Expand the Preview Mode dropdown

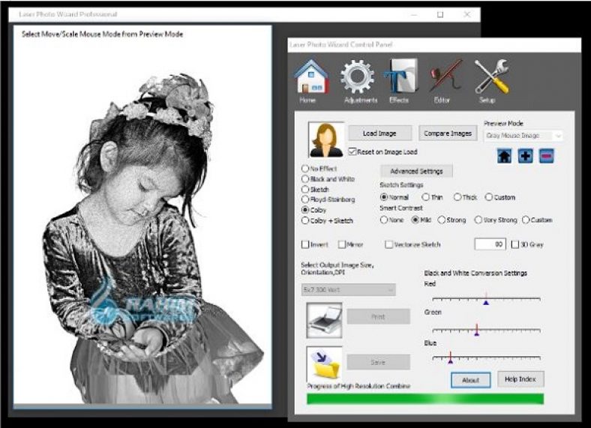523,136
